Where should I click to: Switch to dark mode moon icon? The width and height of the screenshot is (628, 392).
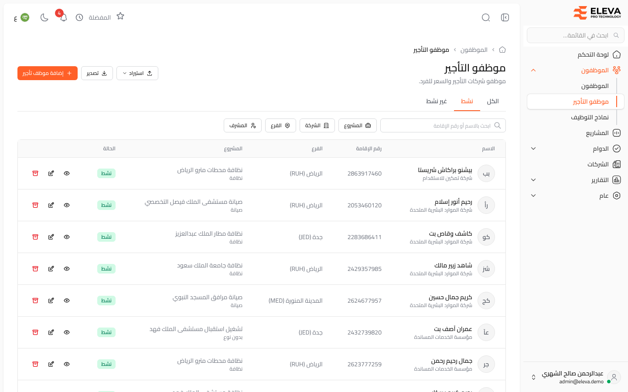pos(44,17)
